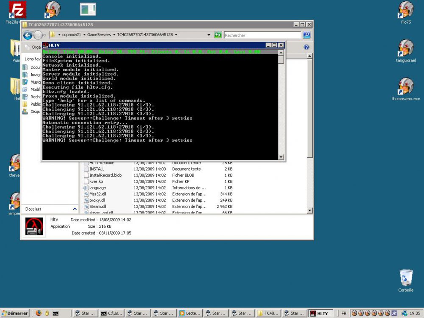Open Firefox from the quick launch bar
The image size is (424, 318).
39,313
